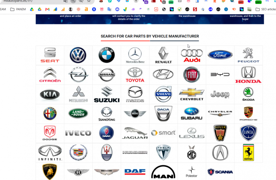276x180 pixels.
Task: Select Subaru from the grid
Action: coord(192,113)
